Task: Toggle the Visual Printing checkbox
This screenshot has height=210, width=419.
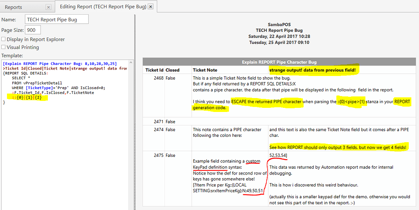Action: click(x=3, y=47)
